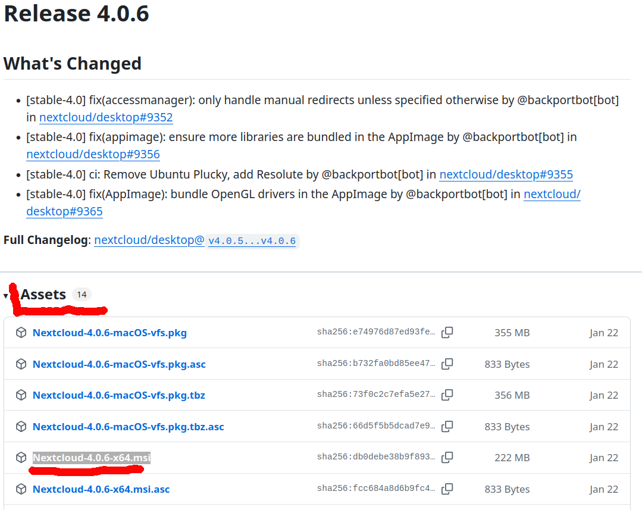Open full changelog v4.0.5...v4.0.6 comparison
Image resolution: width=642 pixels, height=510 pixels.
(251, 240)
